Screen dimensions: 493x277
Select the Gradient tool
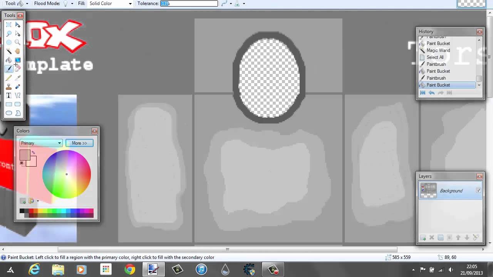(x=18, y=60)
